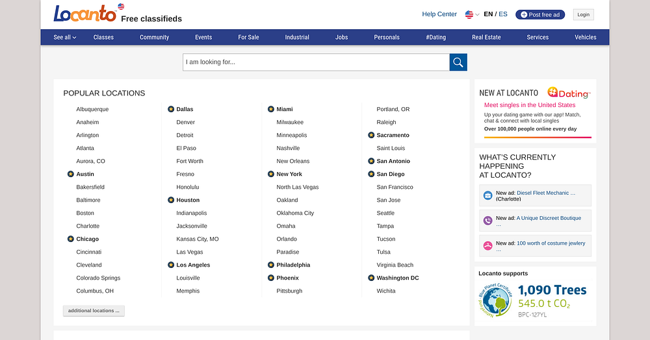This screenshot has height=340, width=650.
Task: Click the Help Center link
Action: click(439, 14)
